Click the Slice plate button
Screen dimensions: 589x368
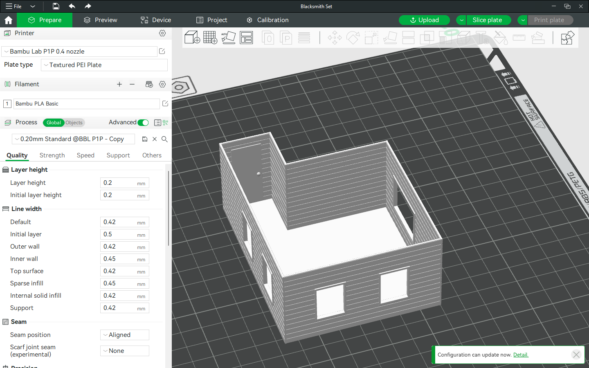[489, 20]
